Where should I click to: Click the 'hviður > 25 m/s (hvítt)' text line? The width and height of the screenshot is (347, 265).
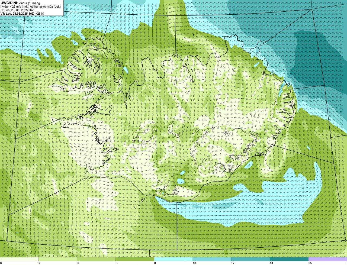click(31, 7)
